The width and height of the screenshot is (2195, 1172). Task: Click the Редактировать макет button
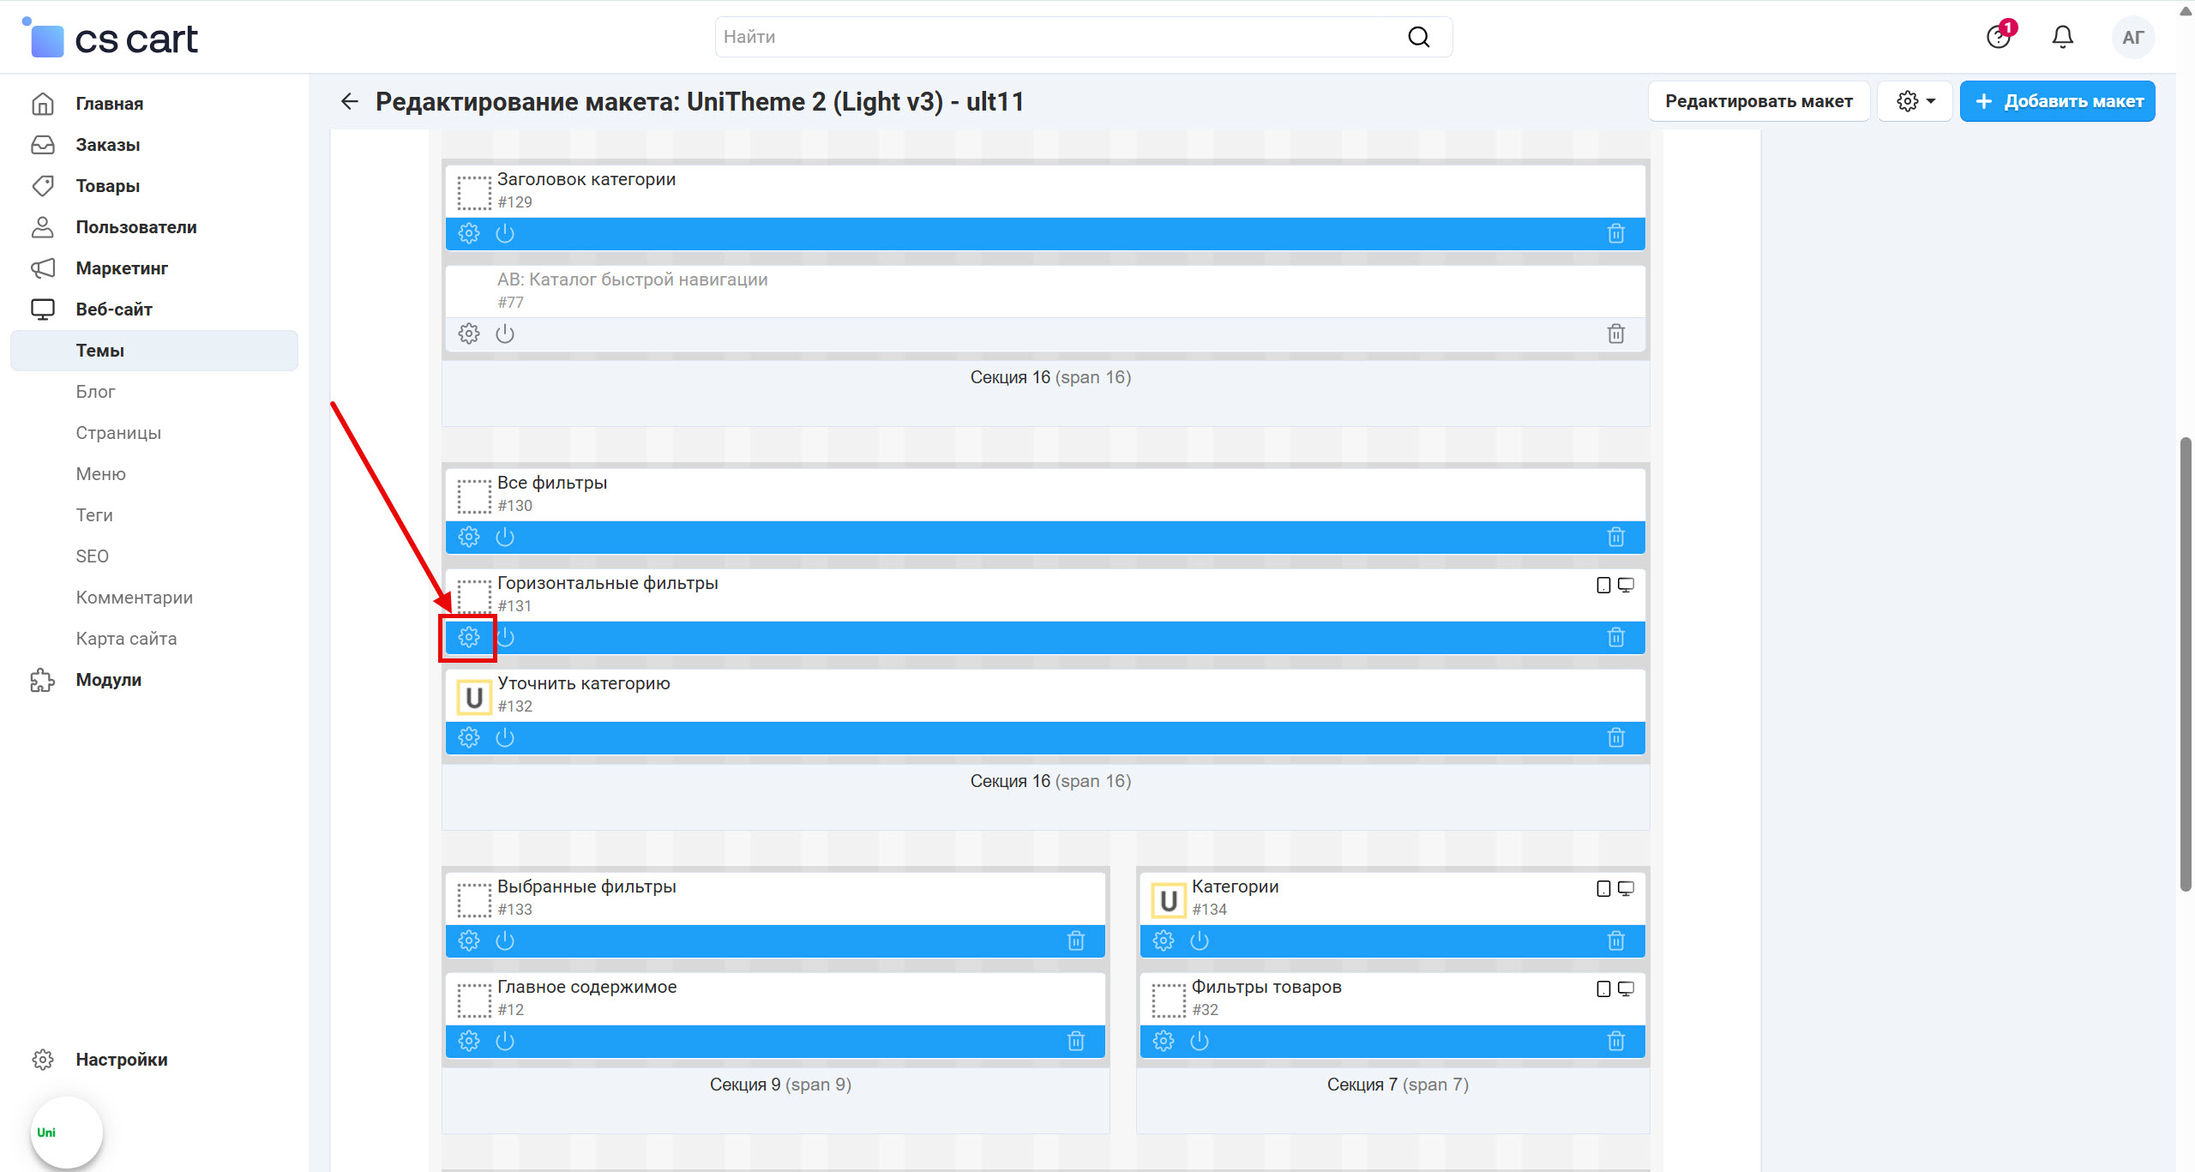click(1758, 101)
